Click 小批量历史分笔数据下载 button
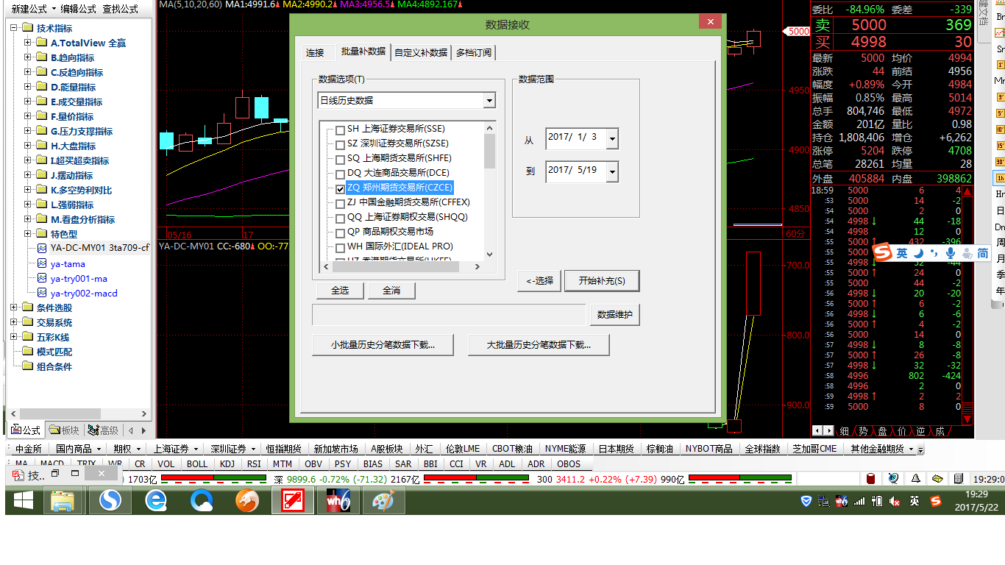 pos(382,344)
